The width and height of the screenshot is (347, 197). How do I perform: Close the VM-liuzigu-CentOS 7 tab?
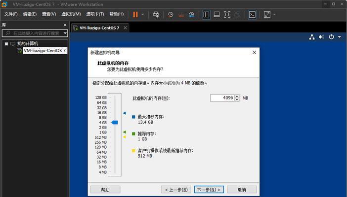tap(125, 28)
